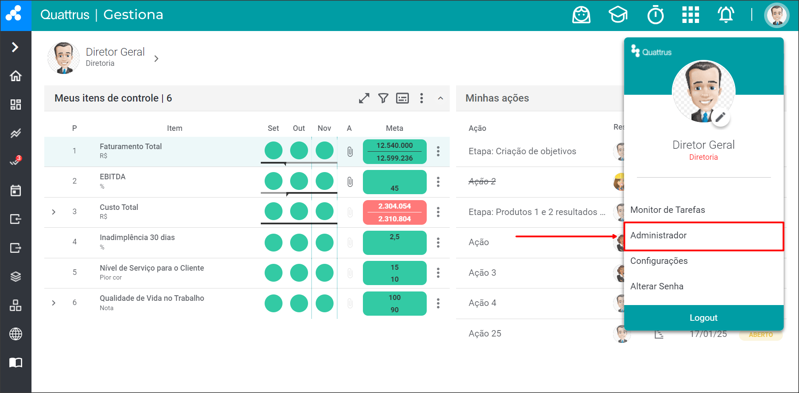Click the filter icon in control items

[x=383, y=98]
